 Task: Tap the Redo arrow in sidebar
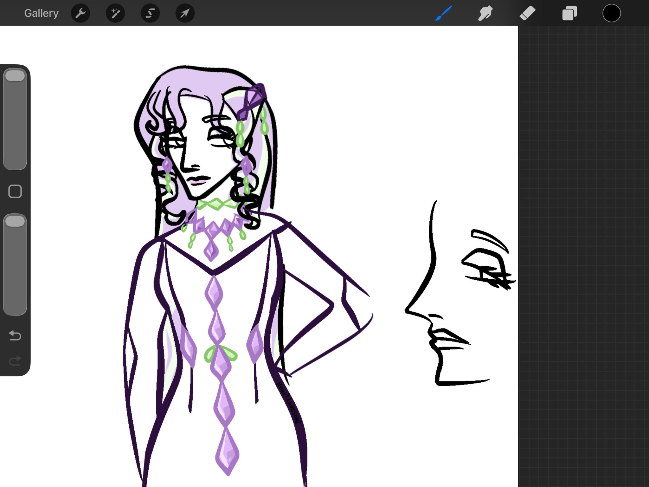coord(15,360)
